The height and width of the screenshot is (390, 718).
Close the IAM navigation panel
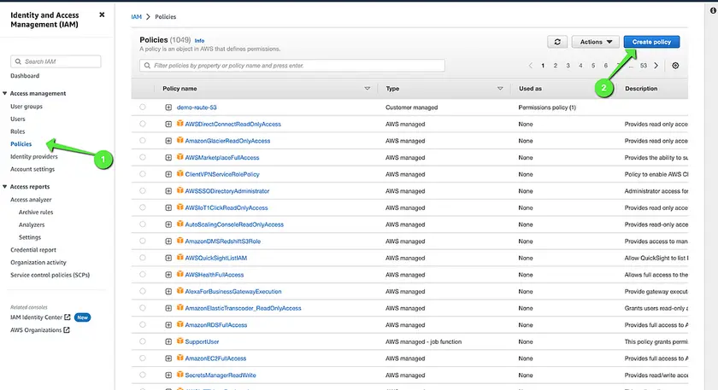tap(102, 15)
